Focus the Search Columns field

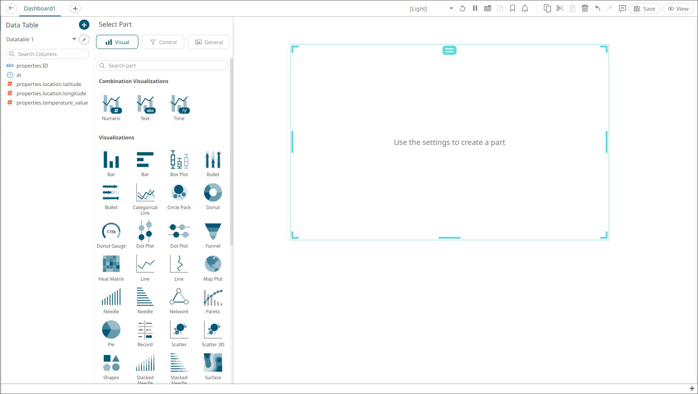tap(48, 54)
